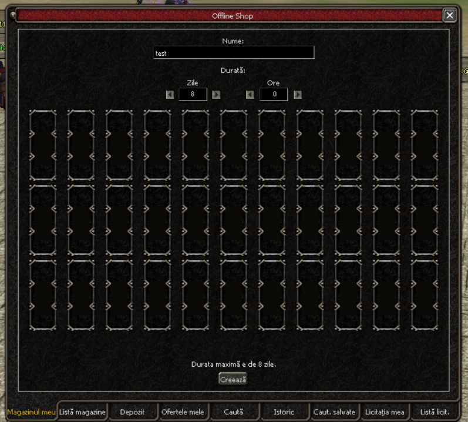Switch to the Listă magazine tab
The width and height of the screenshot is (468, 422).
pyautogui.click(x=82, y=412)
